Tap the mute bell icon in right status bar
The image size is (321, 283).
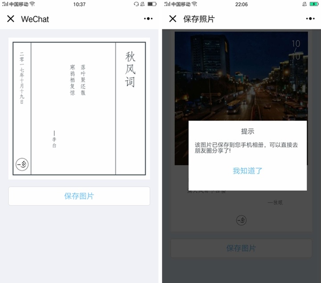[x=305, y=4]
